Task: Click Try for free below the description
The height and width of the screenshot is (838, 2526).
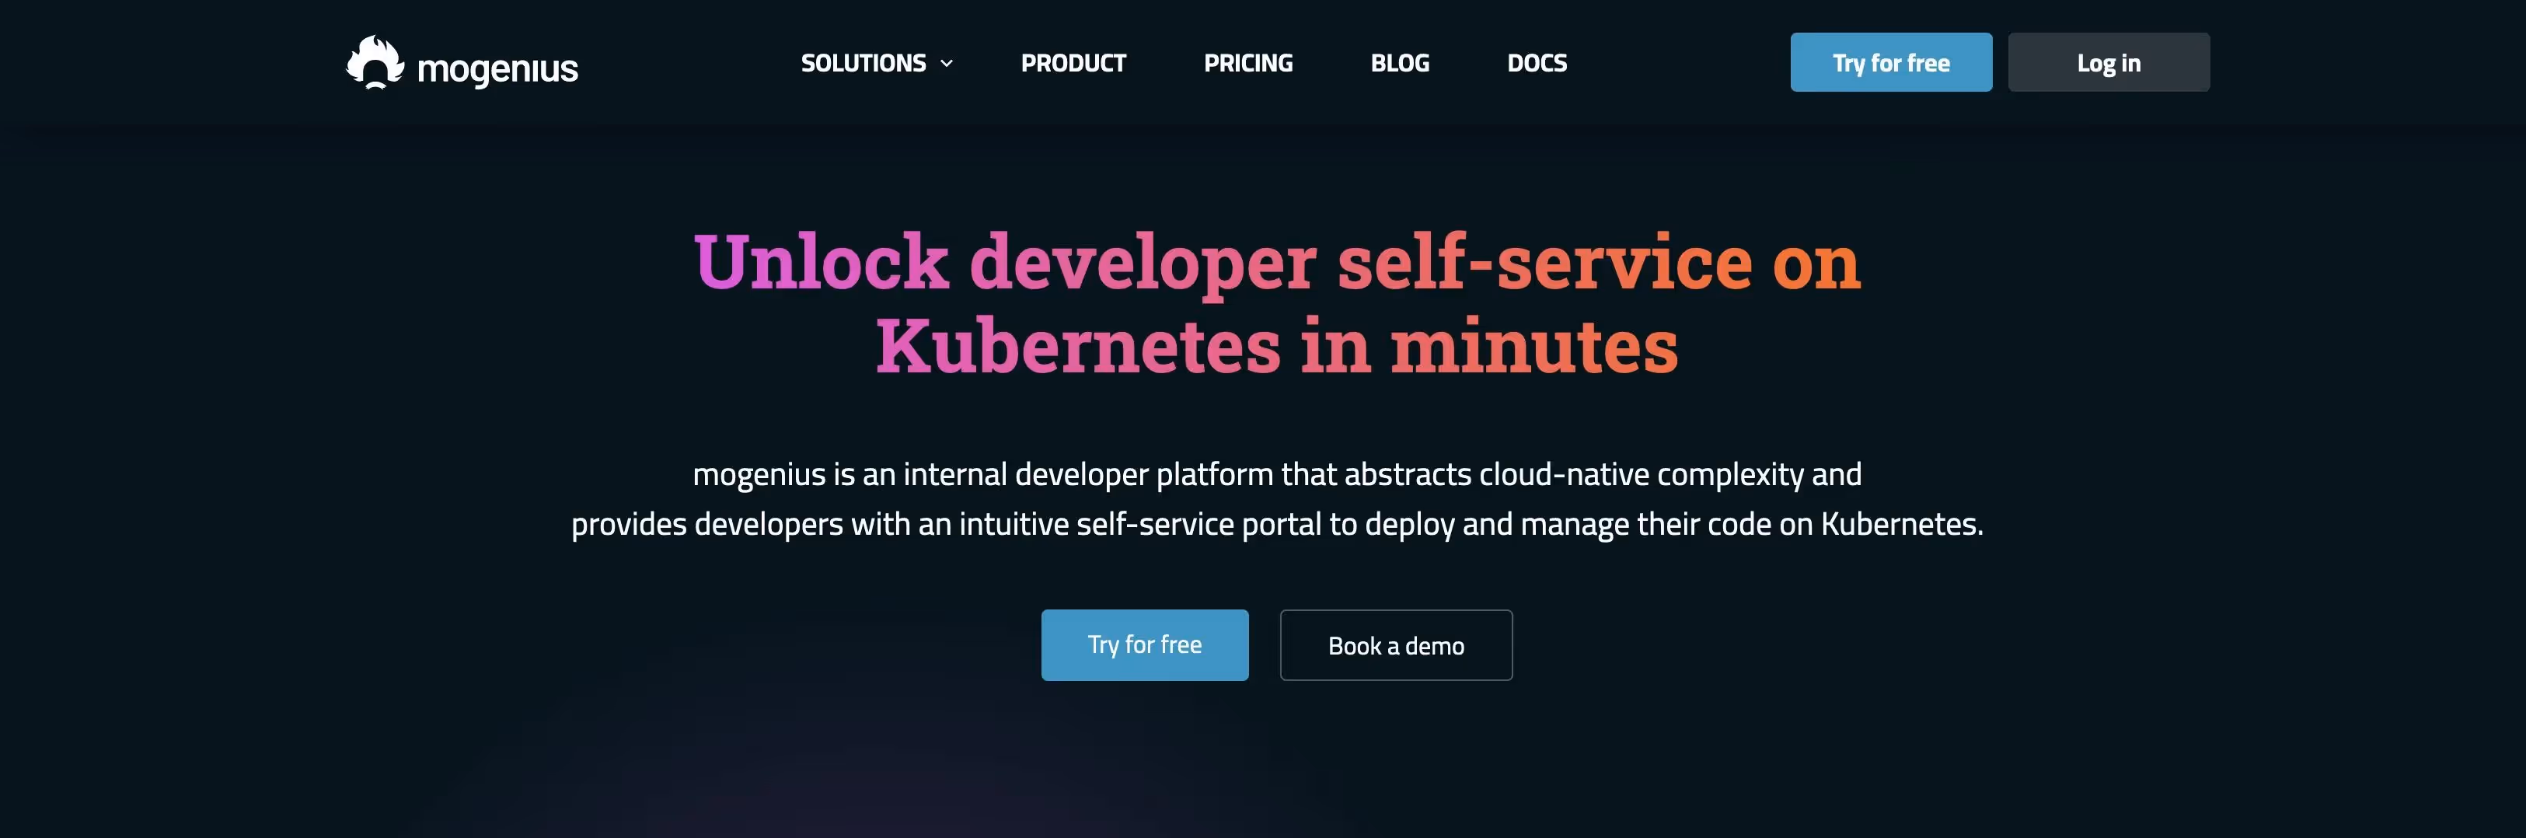Action: point(1144,644)
